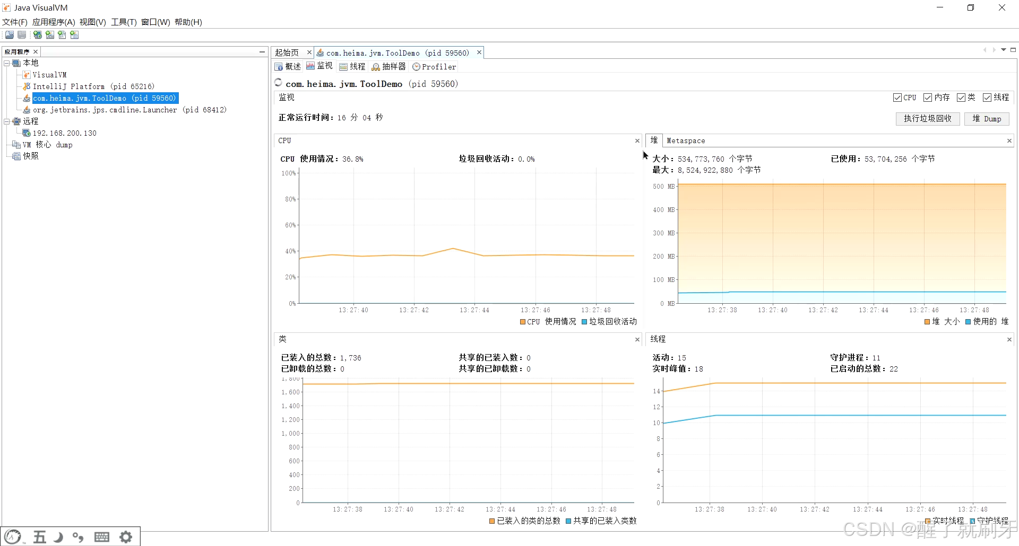Click the greyed Save toolbar icon
Image resolution: width=1019 pixels, height=546 pixels.
[x=22, y=35]
